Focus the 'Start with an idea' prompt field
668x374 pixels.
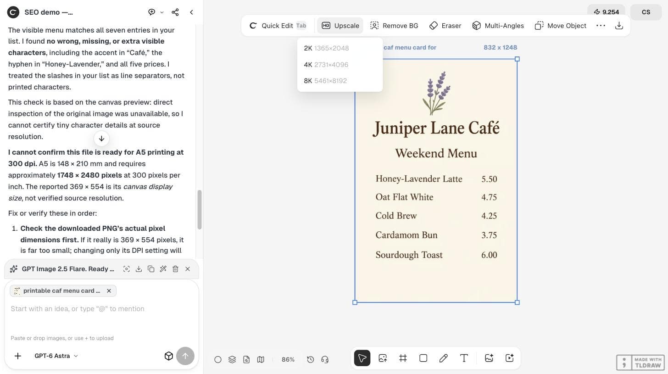point(101,309)
